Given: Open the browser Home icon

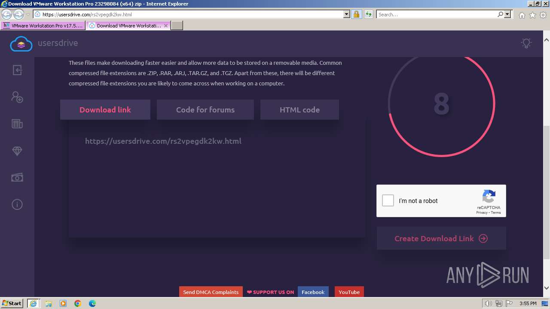Looking at the screenshot, I should pos(522,15).
